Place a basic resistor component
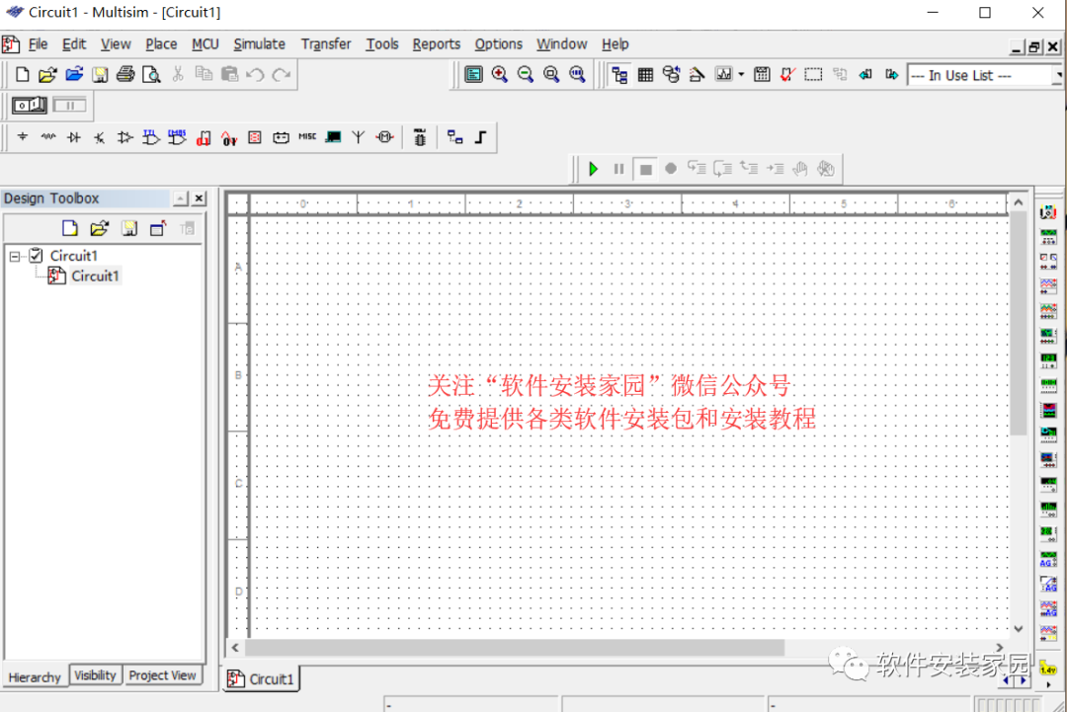 48,137
